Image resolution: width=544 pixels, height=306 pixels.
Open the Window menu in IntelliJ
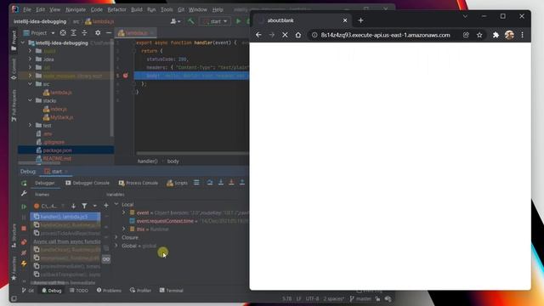198,9
